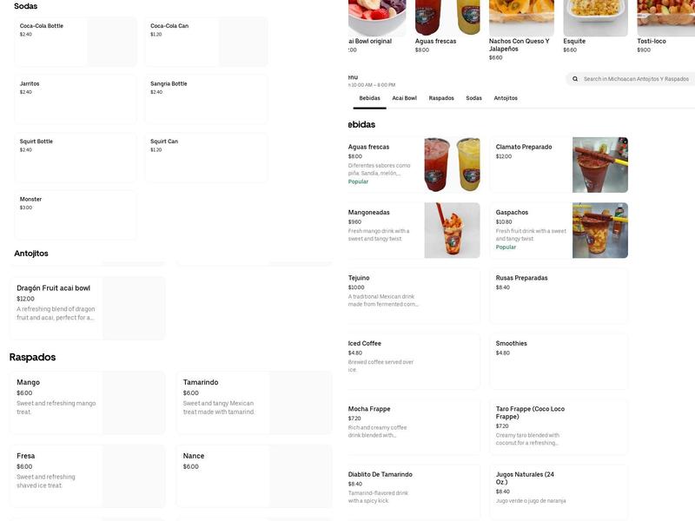
Task: Open the Sodas tab
Action: (x=474, y=99)
